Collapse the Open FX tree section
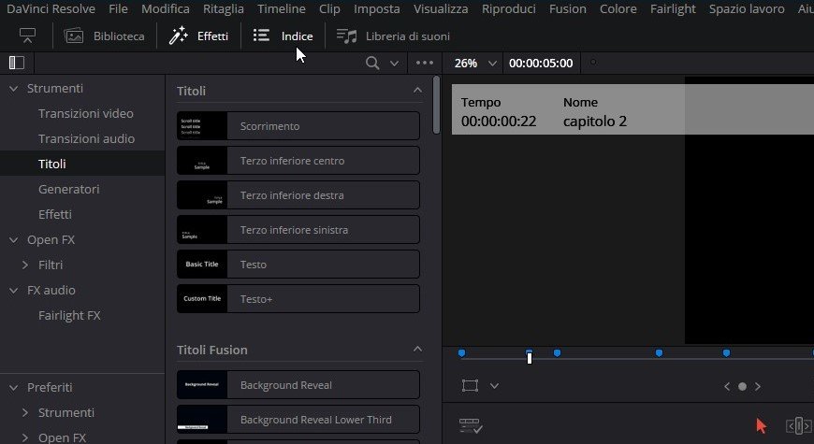The image size is (814, 444). [14, 240]
